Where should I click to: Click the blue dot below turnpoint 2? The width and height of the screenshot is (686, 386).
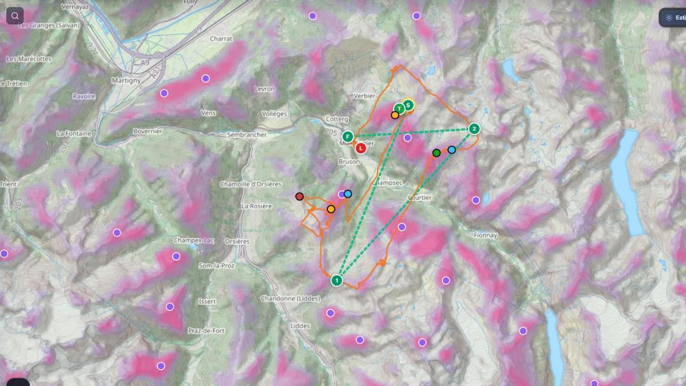click(x=452, y=150)
